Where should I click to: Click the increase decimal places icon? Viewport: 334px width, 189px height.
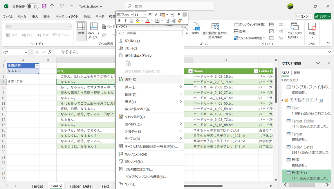point(167,21)
